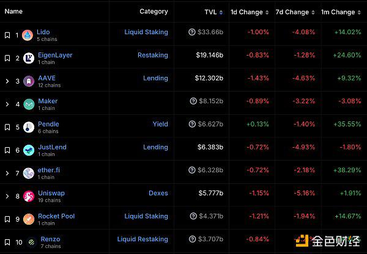The height and width of the screenshot is (254, 367).
Task: Bookmark the Lido row
Action: (x=7, y=35)
